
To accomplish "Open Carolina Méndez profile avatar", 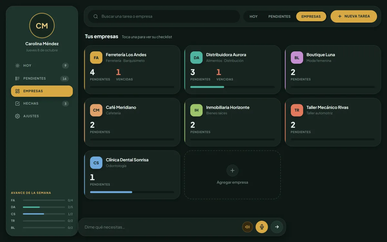I will 42,26.
